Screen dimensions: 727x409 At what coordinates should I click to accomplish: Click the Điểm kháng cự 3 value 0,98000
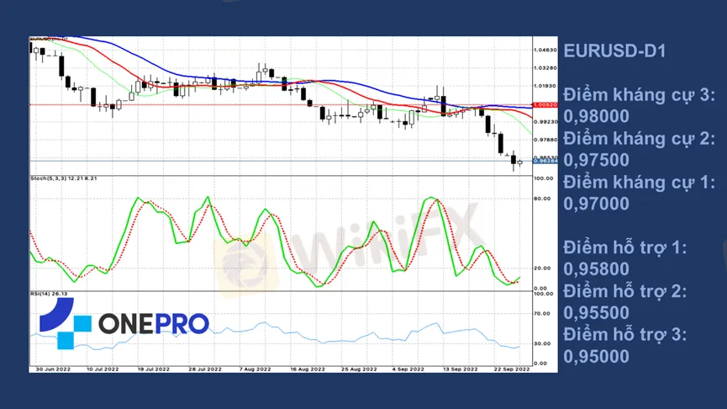tap(596, 115)
